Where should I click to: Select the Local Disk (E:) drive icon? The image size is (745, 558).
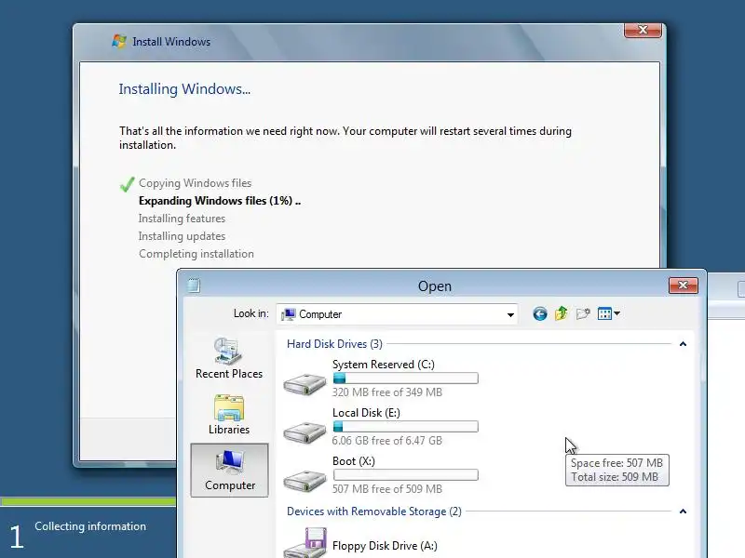coord(305,432)
